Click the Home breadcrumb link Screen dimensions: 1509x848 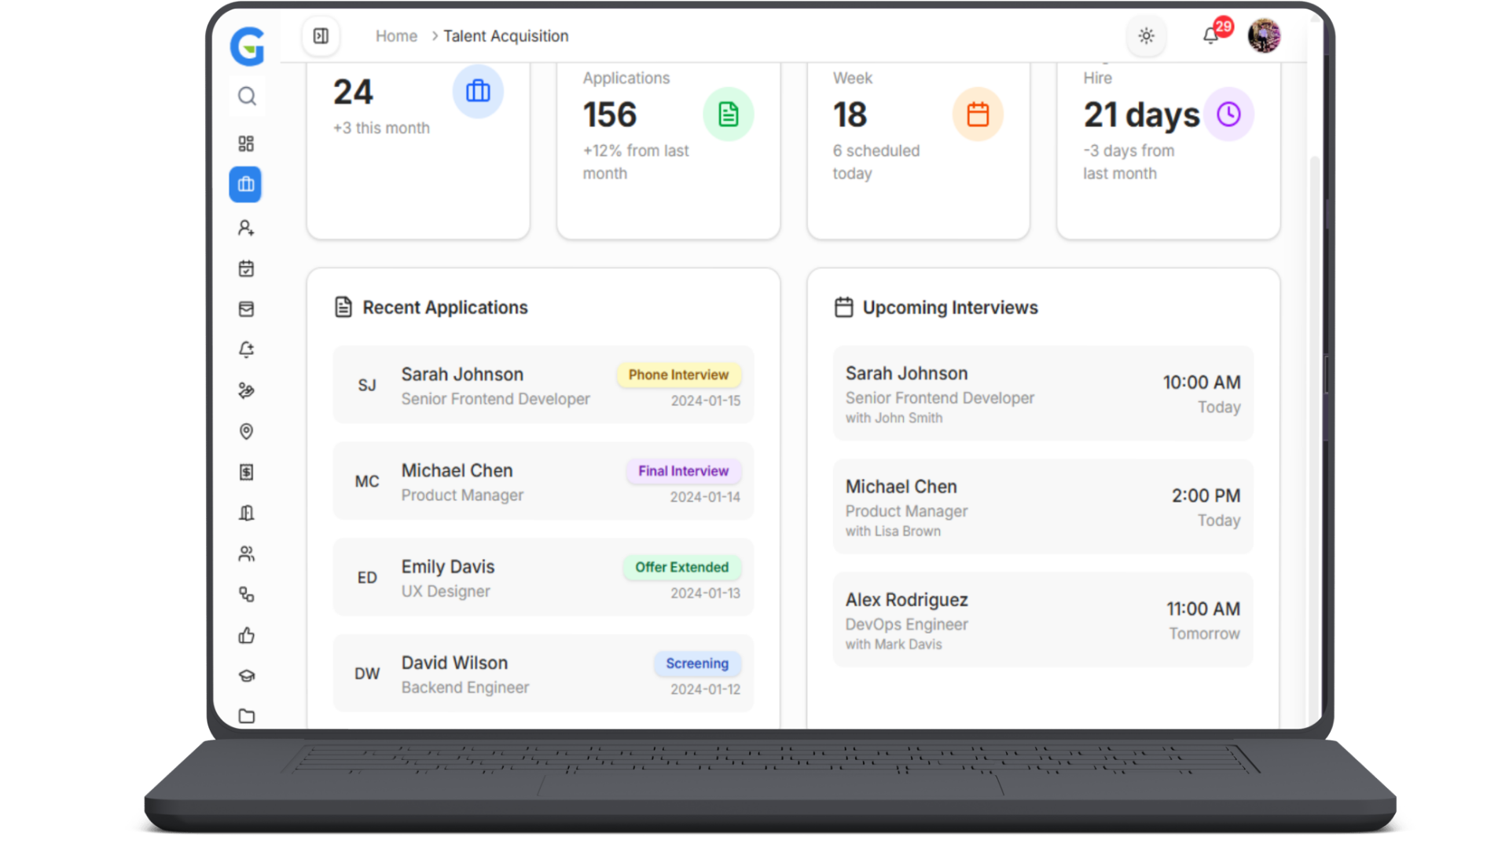(396, 36)
